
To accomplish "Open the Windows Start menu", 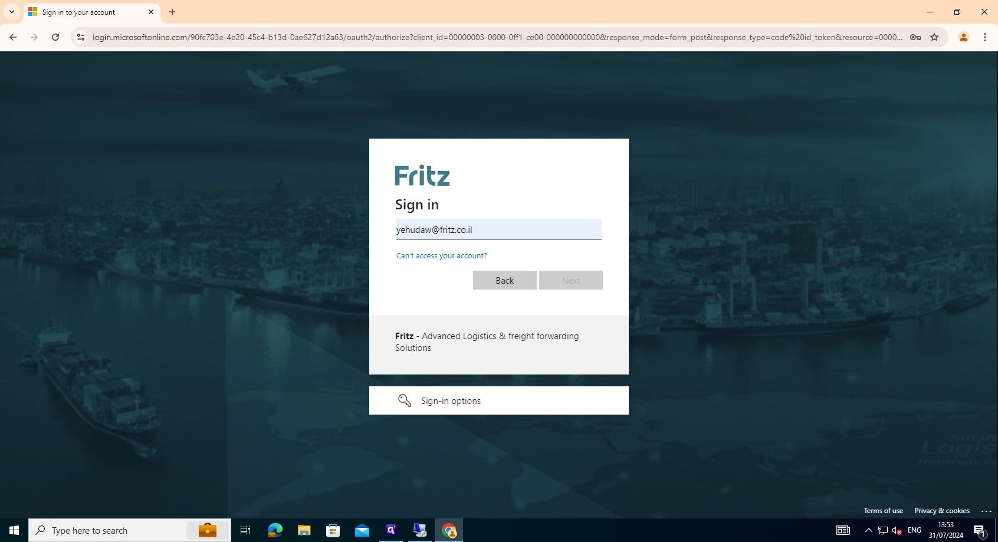I will point(14,530).
